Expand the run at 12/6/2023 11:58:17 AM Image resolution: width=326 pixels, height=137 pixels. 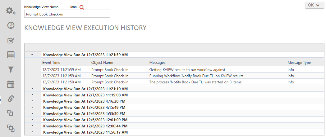pos(32,132)
